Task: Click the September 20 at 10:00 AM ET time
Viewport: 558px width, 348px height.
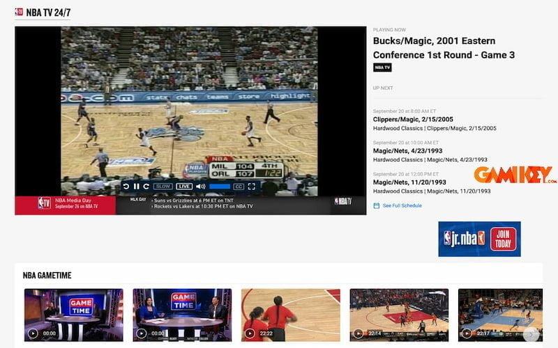Action: (x=406, y=143)
